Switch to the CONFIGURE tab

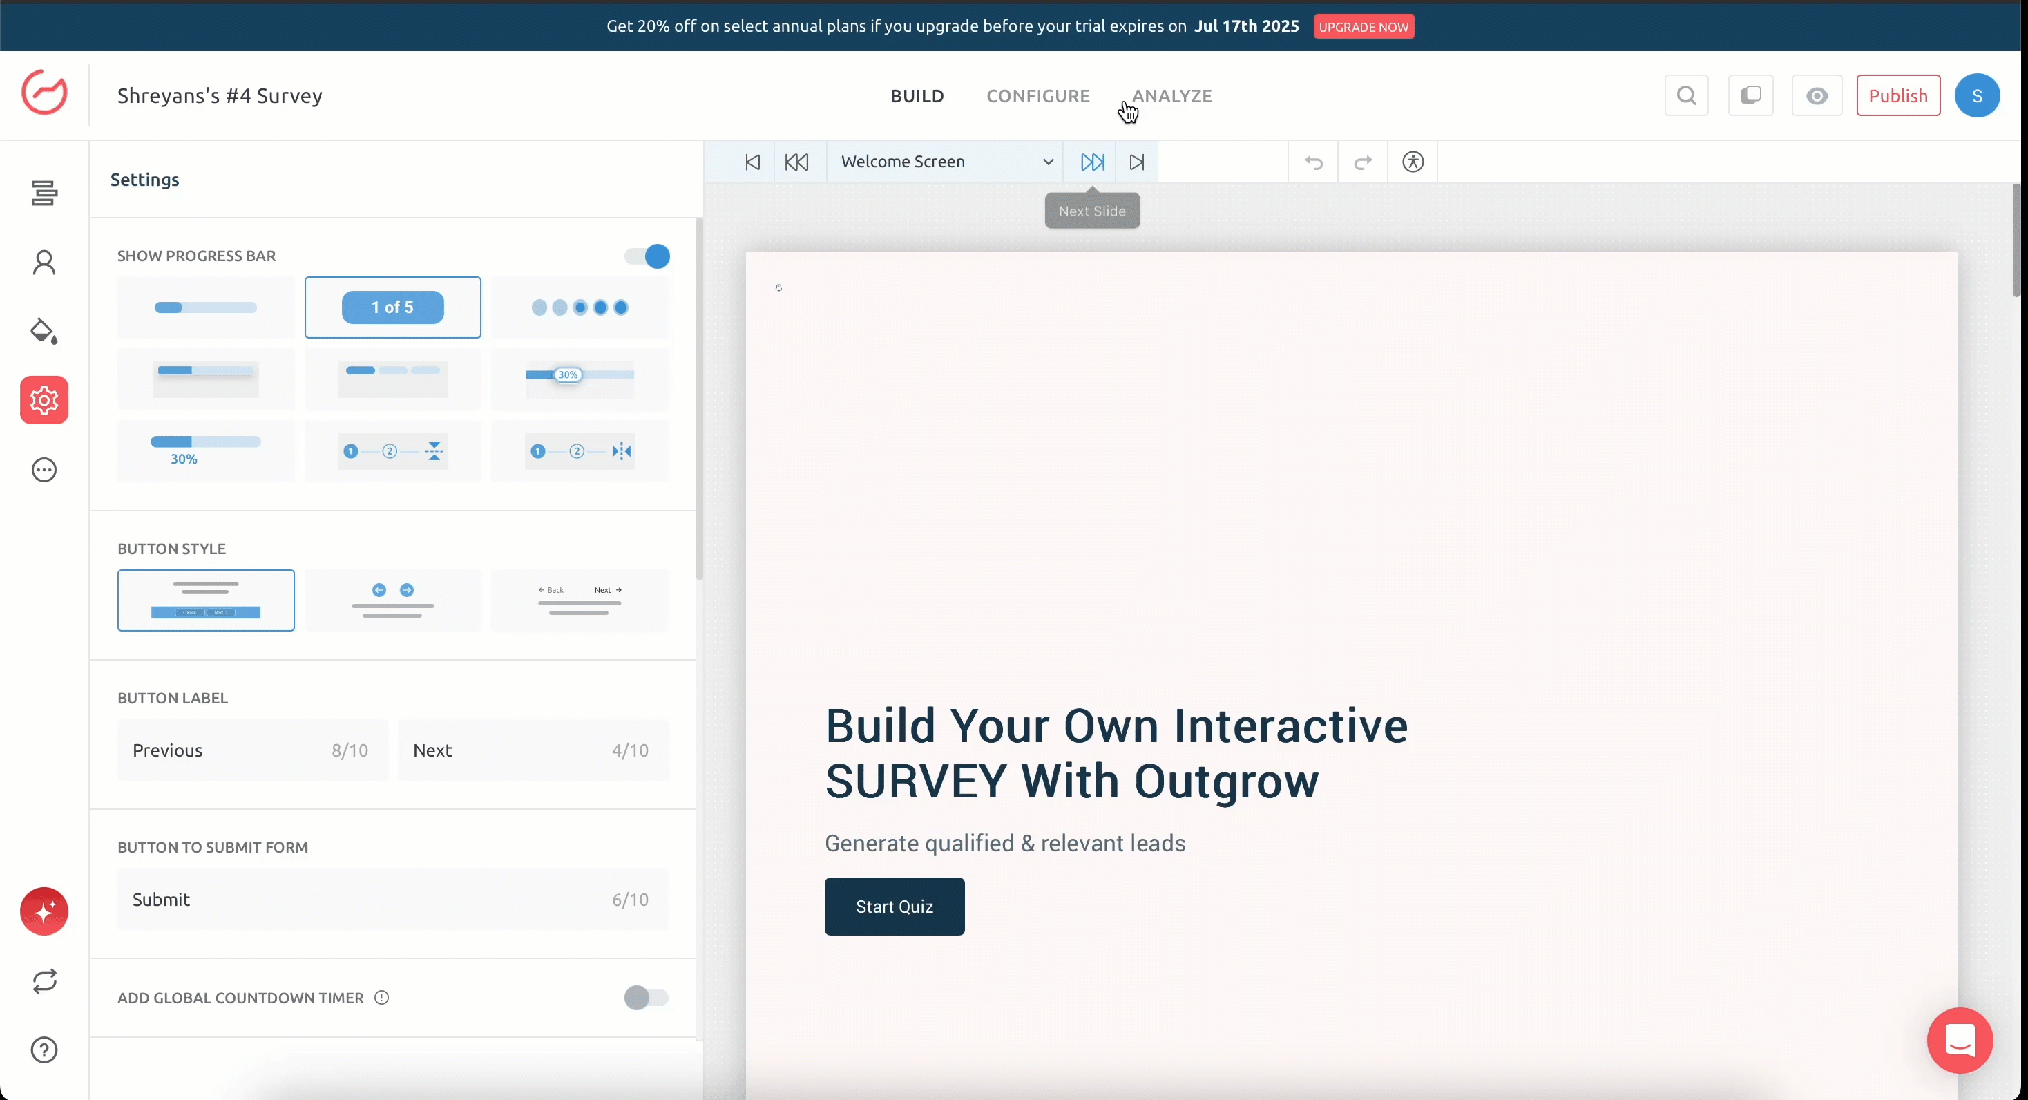pyautogui.click(x=1037, y=95)
